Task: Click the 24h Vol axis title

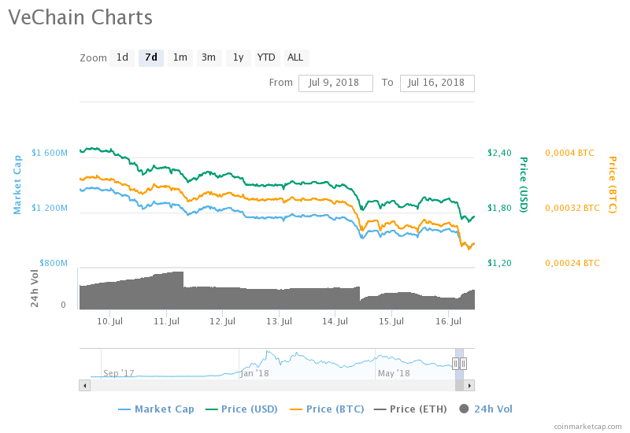Action: point(35,288)
